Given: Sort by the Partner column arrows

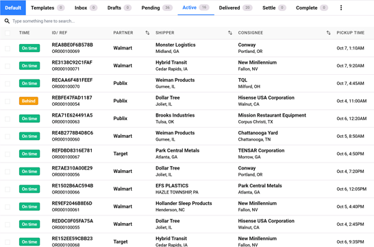Looking at the screenshot, I should (x=147, y=33).
